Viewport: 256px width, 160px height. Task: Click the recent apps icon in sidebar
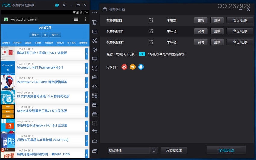[95, 151]
